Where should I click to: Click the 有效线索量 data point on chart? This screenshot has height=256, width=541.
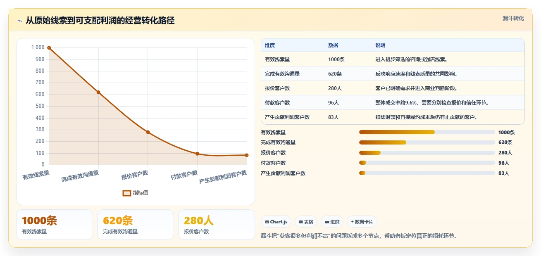tap(49, 48)
